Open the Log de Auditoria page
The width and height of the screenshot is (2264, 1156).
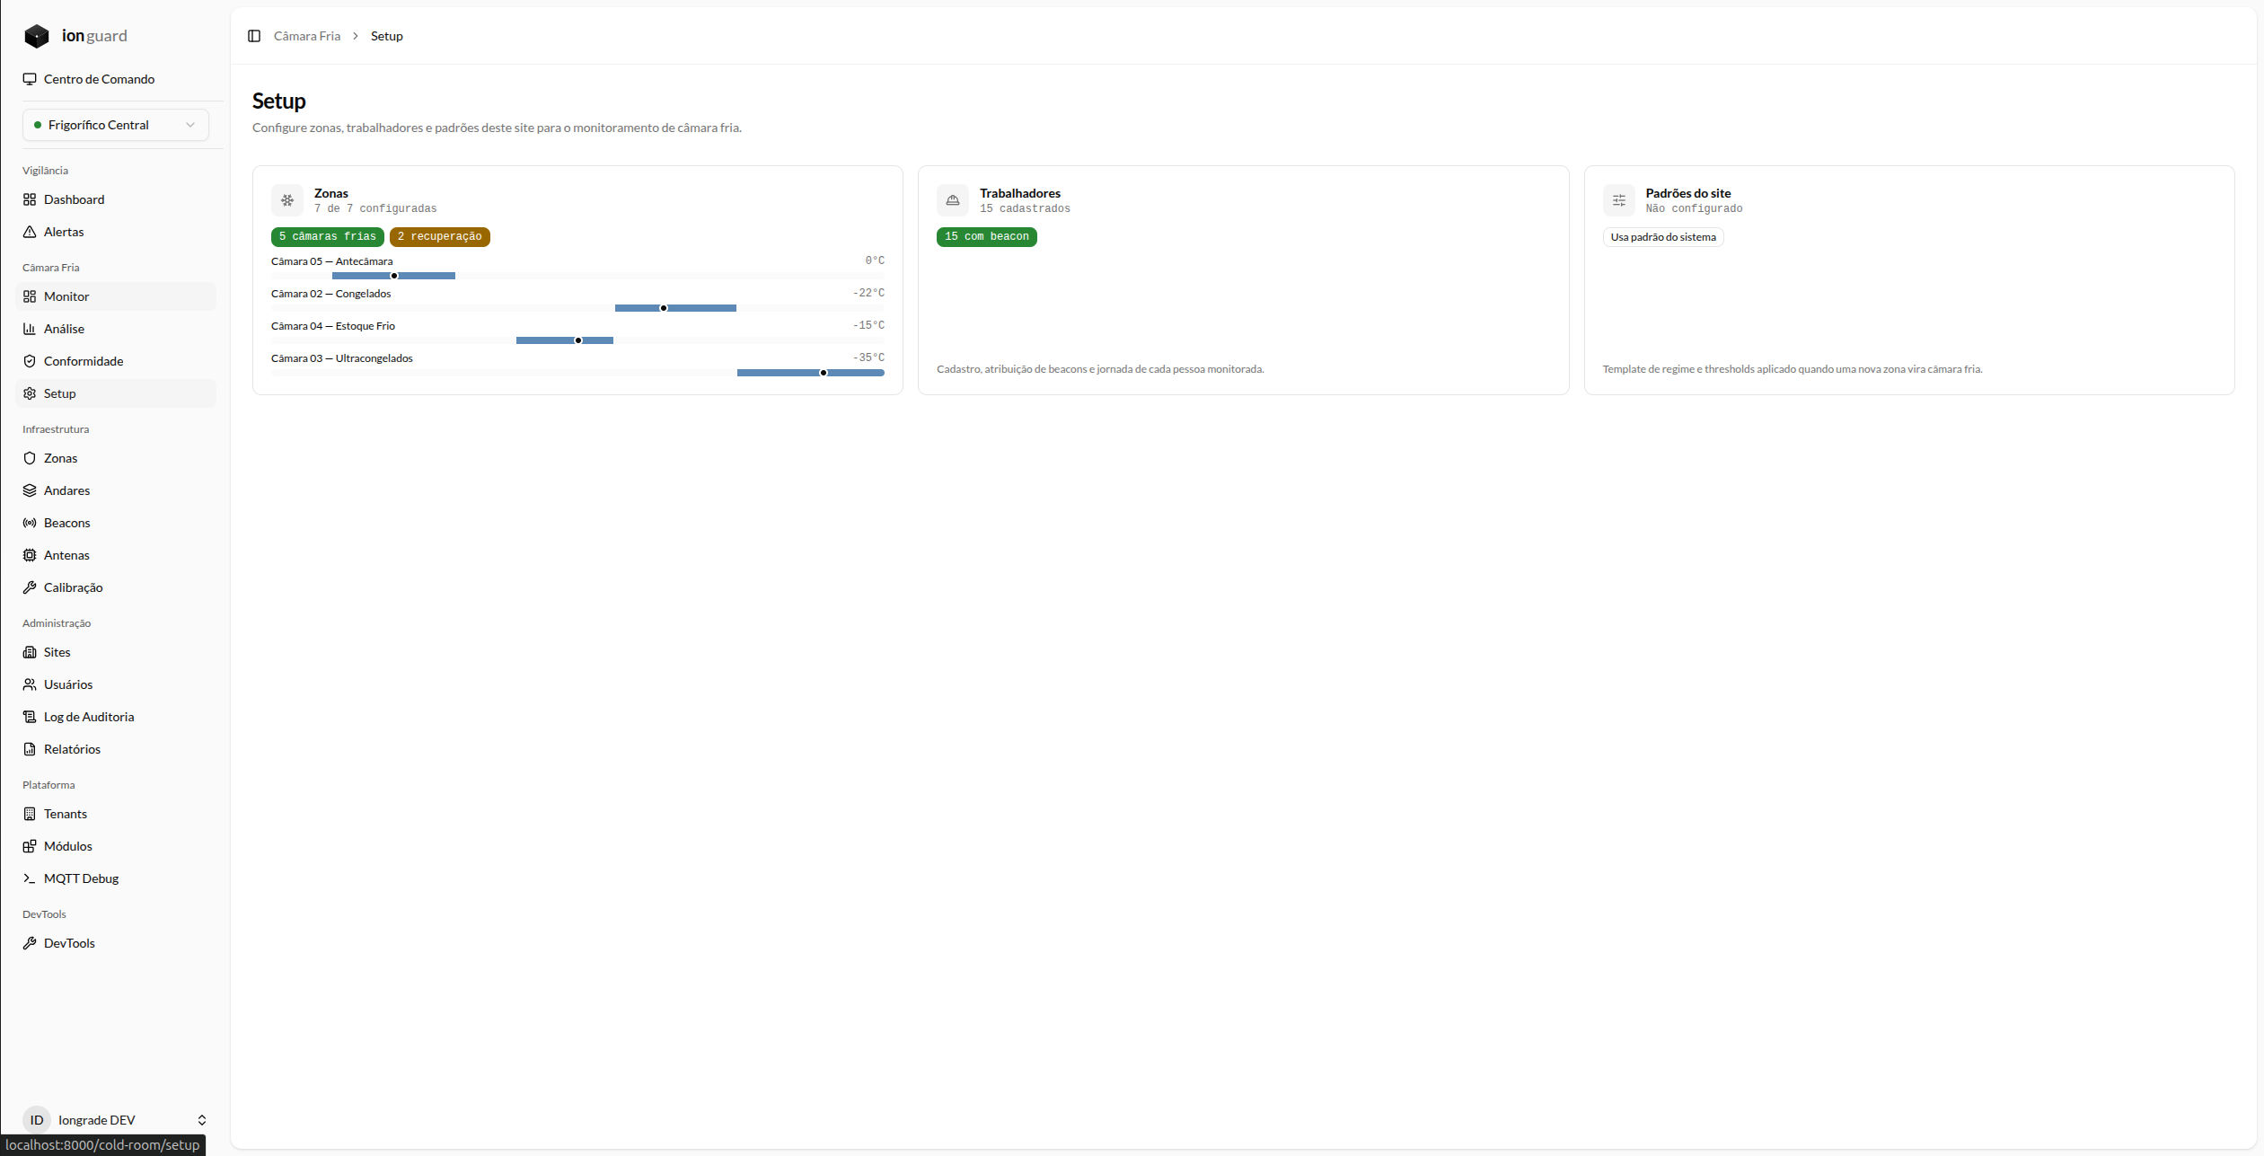coord(116,717)
